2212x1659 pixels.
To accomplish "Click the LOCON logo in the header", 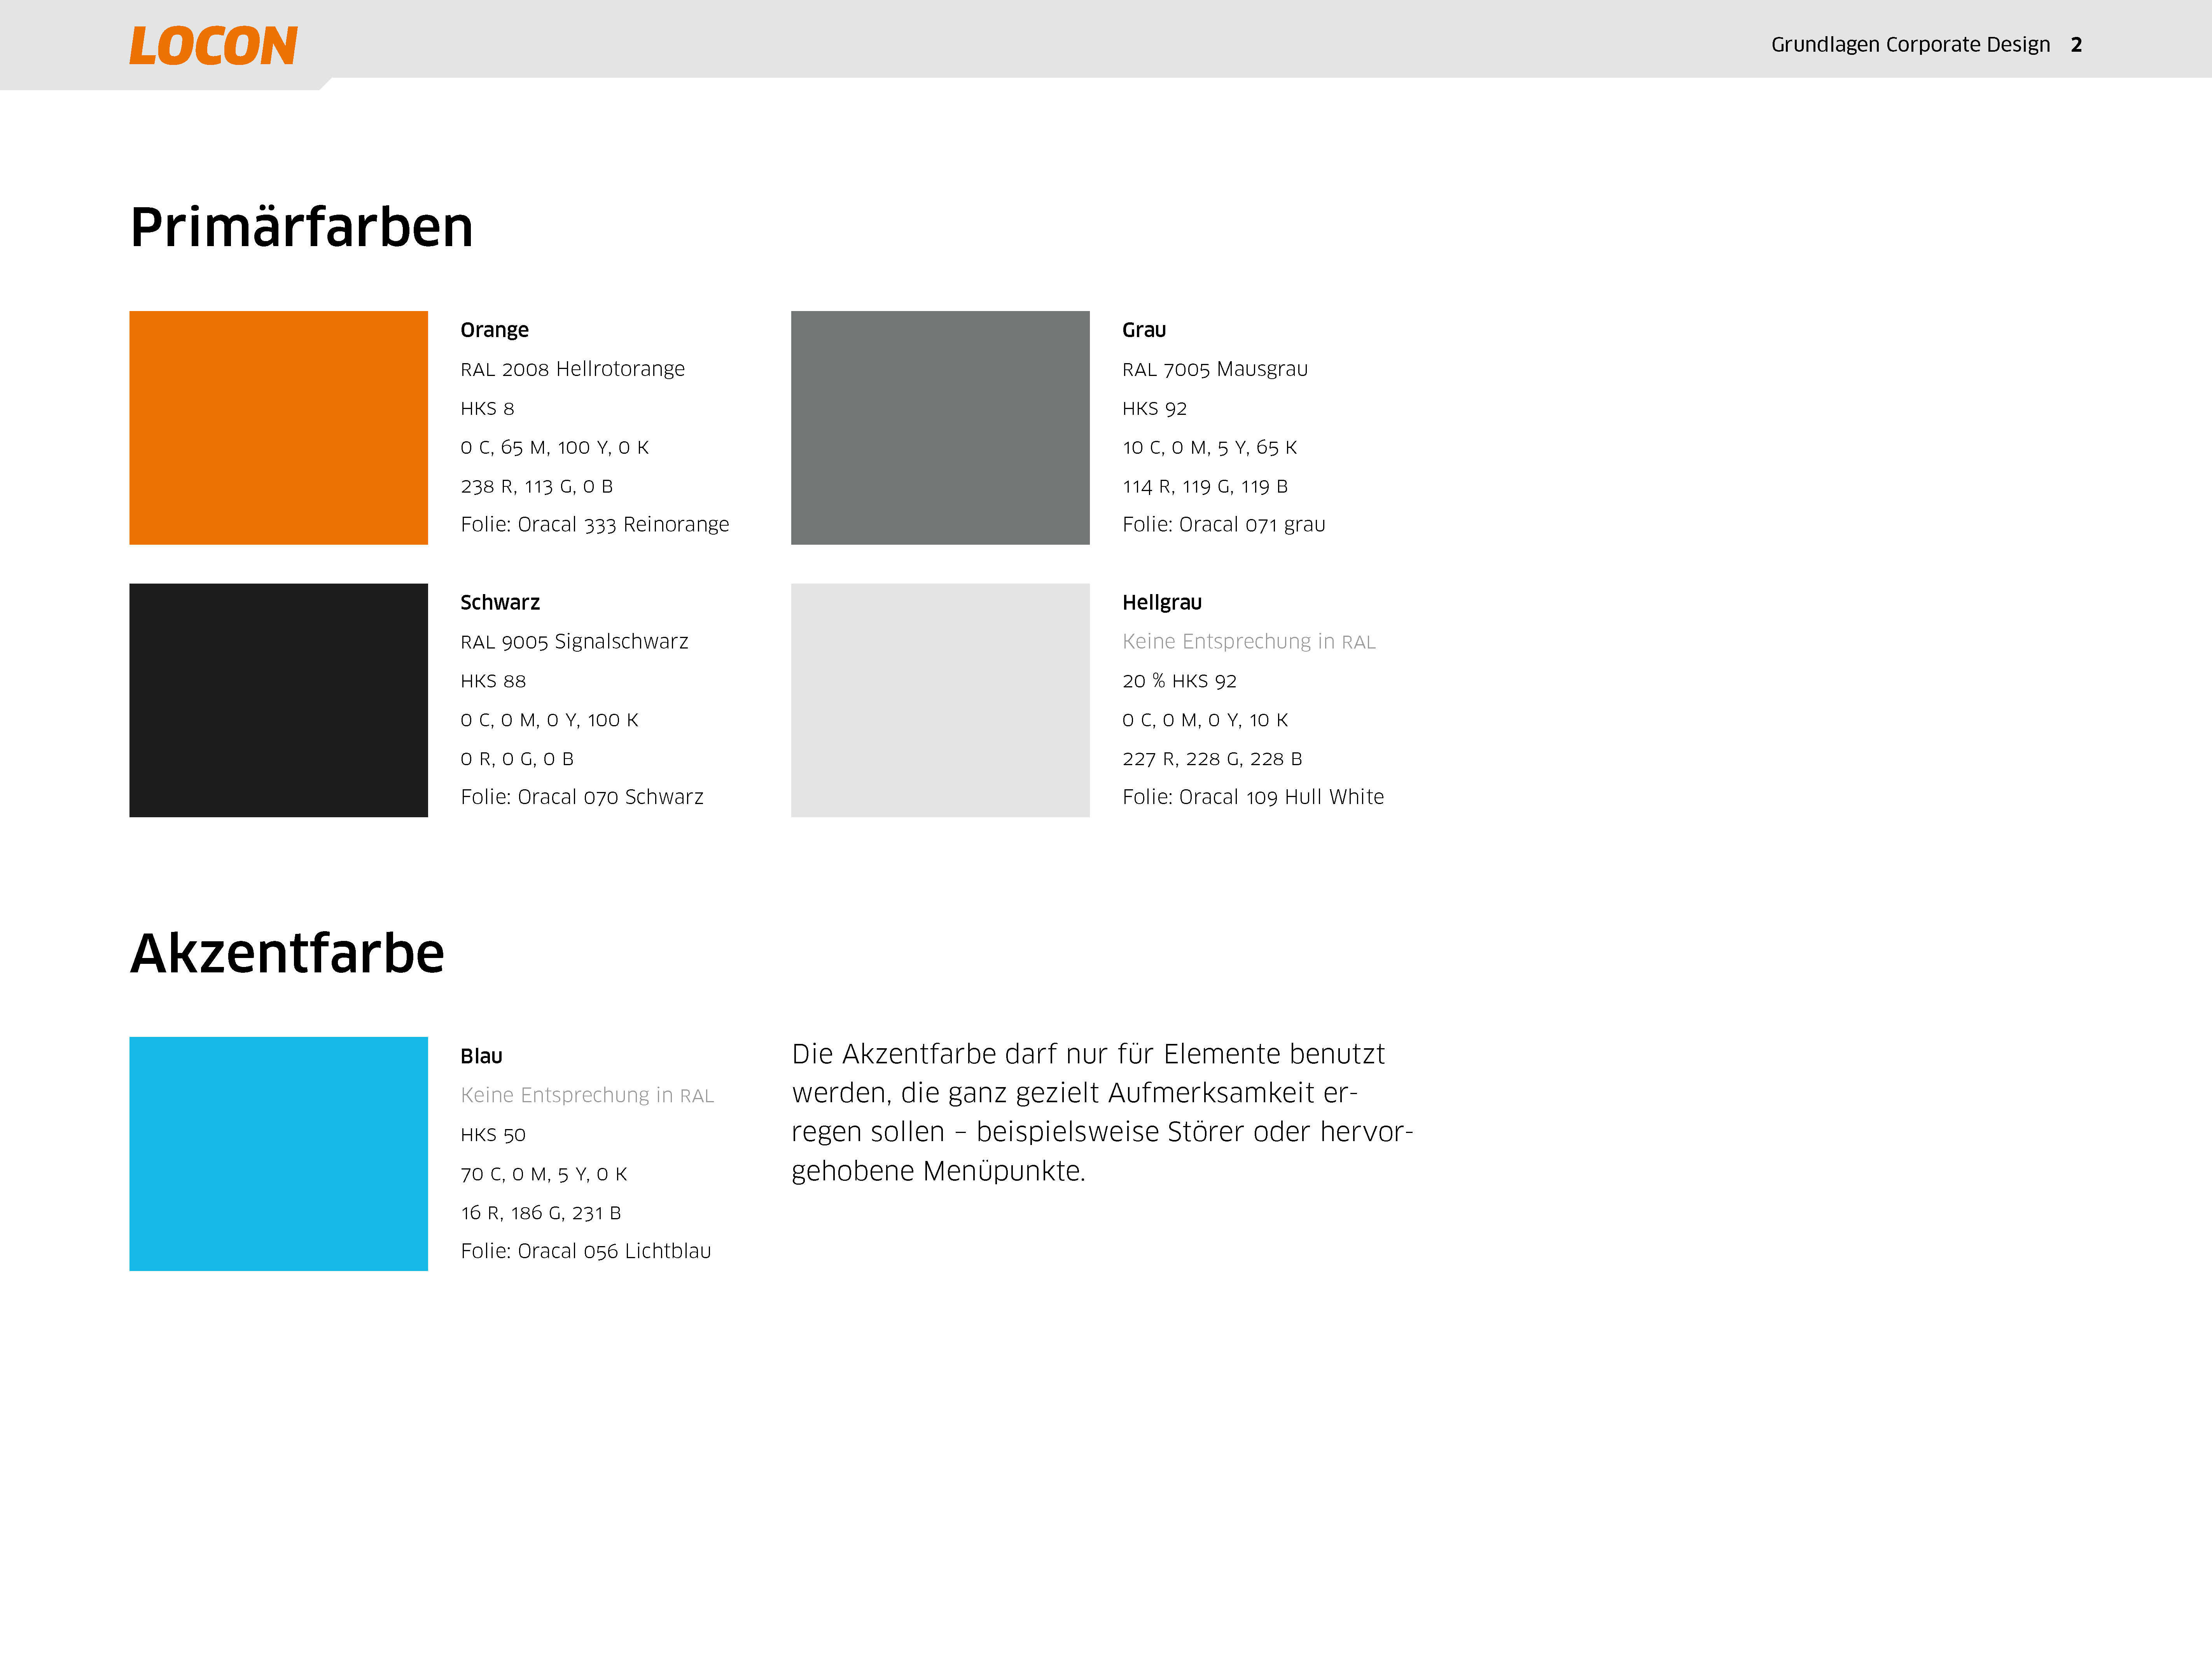I will pos(213,46).
